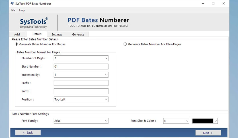Screen dimensions: 238x138
Task: Select Generate Bates Number For Pages option
Action: (40, 44)
